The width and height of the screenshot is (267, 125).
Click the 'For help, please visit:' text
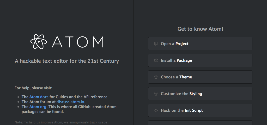[33, 88]
